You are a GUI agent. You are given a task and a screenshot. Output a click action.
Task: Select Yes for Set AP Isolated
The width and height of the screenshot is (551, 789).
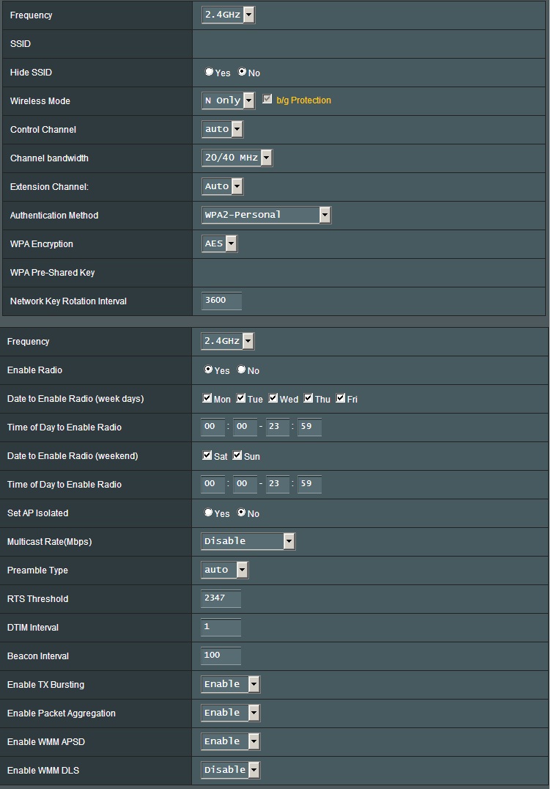tap(208, 513)
